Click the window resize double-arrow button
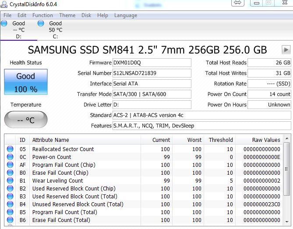The height and width of the screenshot is (229, 293). 238,3
